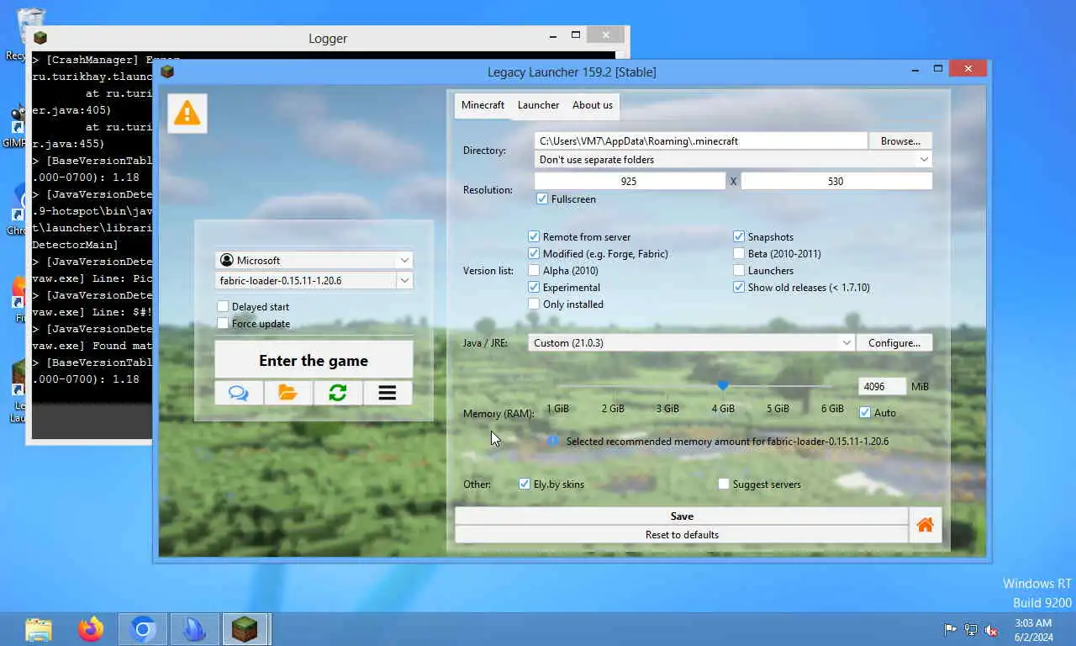Click the orange warning triangle icon

pos(187,113)
